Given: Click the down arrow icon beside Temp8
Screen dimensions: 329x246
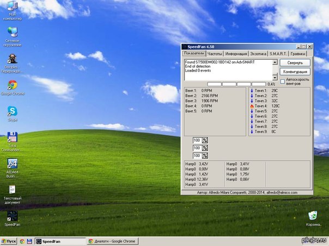Looking at the screenshot, I should [252, 127].
